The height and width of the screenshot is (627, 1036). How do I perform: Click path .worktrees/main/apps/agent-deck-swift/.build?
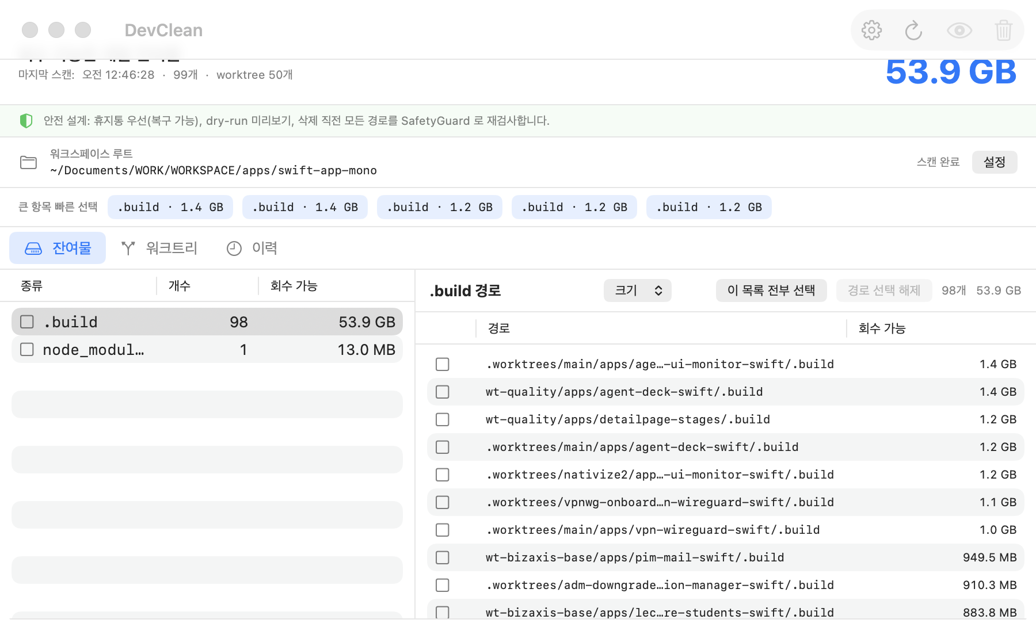642,447
